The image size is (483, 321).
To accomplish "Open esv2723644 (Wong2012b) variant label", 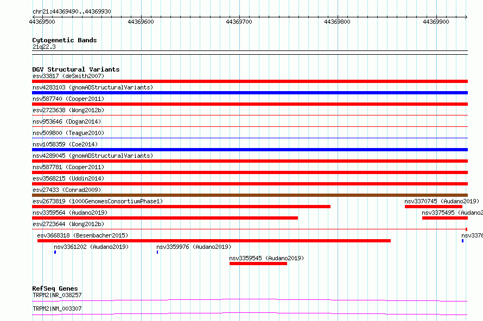I will click(x=68, y=224).
